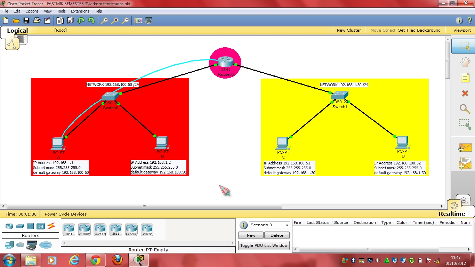This screenshot has width=475, height=267.
Task: Click Power Cycle Devices
Action: point(66,214)
